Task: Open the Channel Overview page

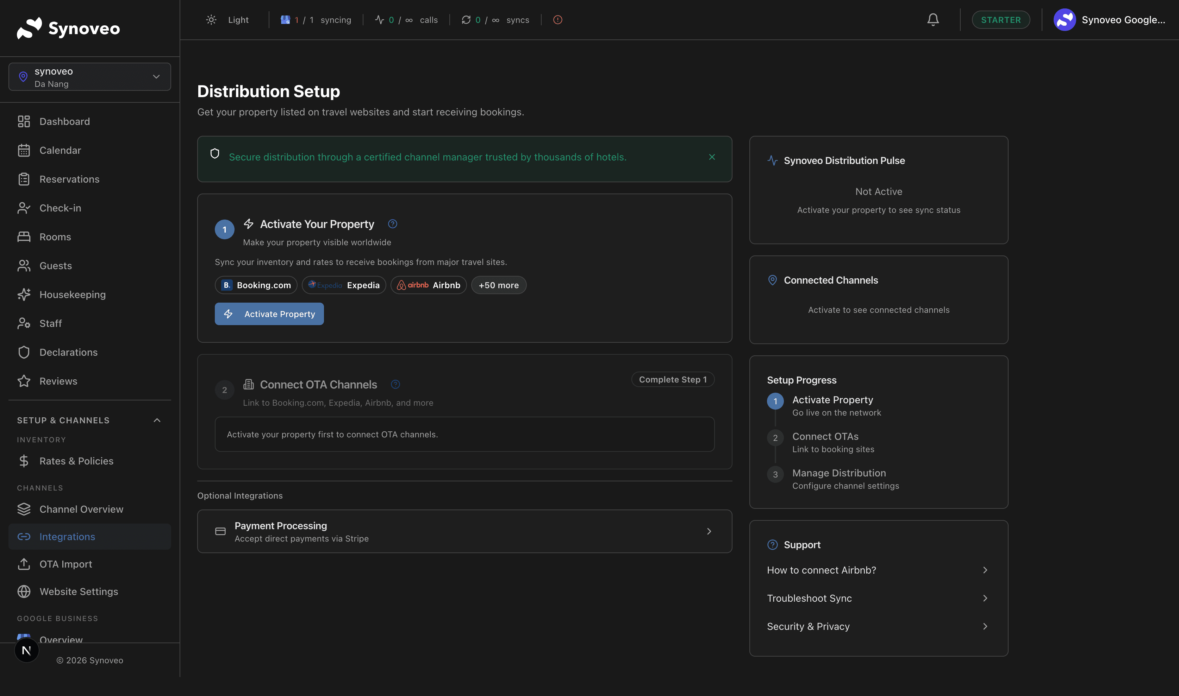Action: [x=81, y=509]
